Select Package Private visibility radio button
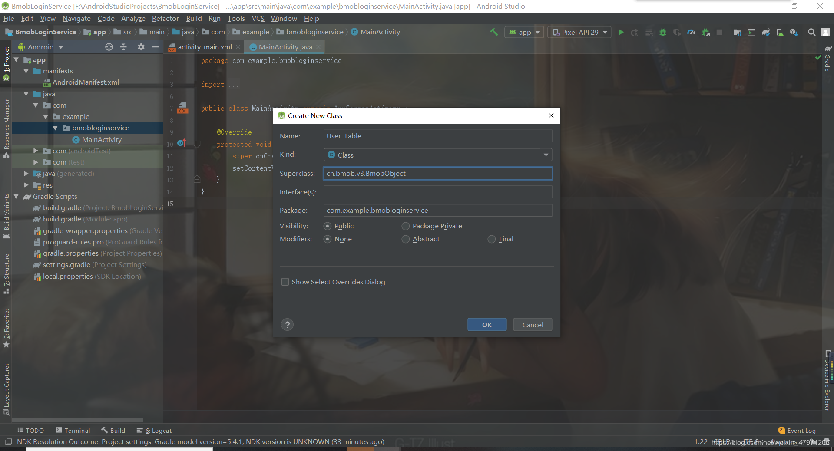Viewport: 834px width, 451px height. click(x=405, y=226)
